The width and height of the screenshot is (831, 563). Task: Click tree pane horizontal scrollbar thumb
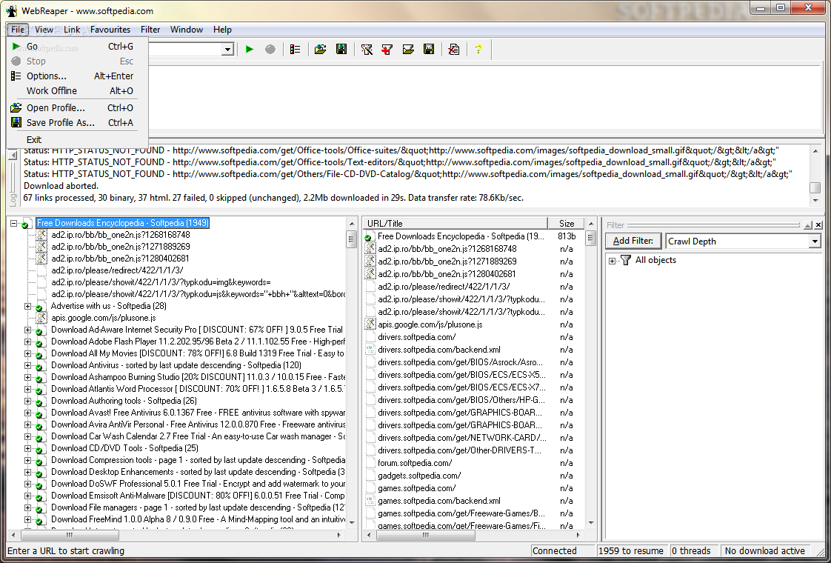(69, 536)
